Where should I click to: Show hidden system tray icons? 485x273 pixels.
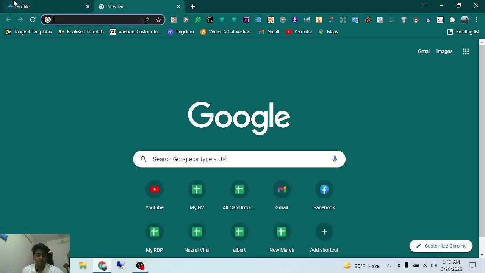coord(388,266)
